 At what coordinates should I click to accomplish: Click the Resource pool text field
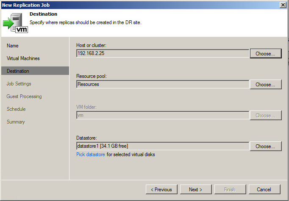click(163, 84)
